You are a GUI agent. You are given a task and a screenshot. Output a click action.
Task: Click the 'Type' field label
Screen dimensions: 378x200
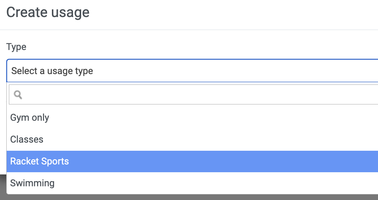16,47
